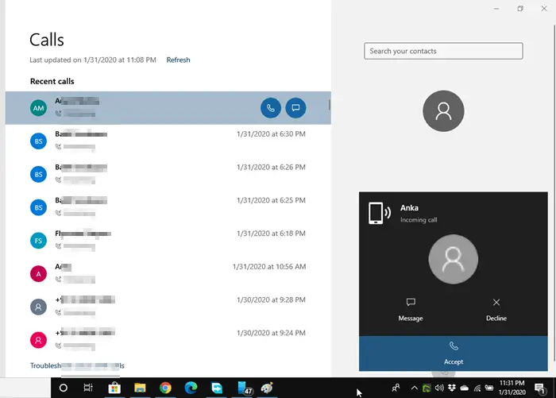Open the Troubleshoot link below the calls
Image resolution: width=556 pixels, height=398 pixels.
pyautogui.click(x=77, y=365)
